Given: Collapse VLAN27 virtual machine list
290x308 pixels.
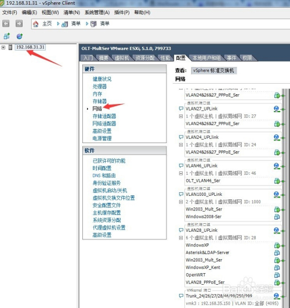Looking at the screenshot, I should 181,116.
